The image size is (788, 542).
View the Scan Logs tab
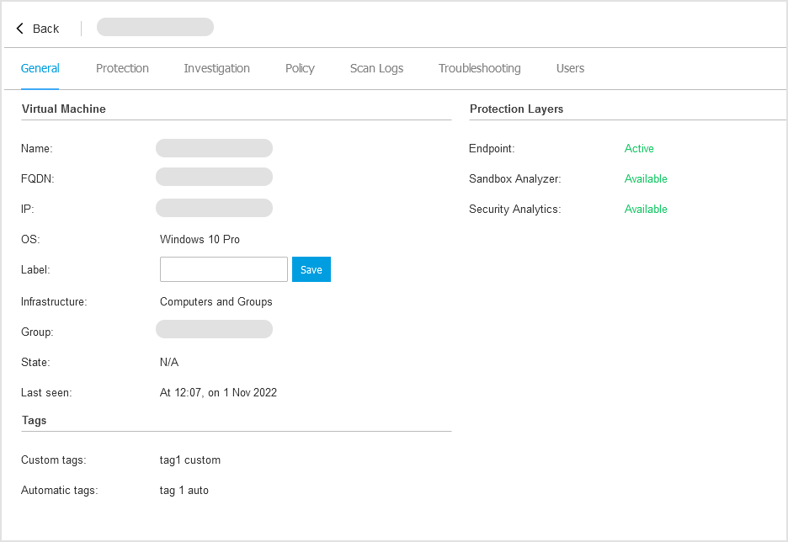376,68
